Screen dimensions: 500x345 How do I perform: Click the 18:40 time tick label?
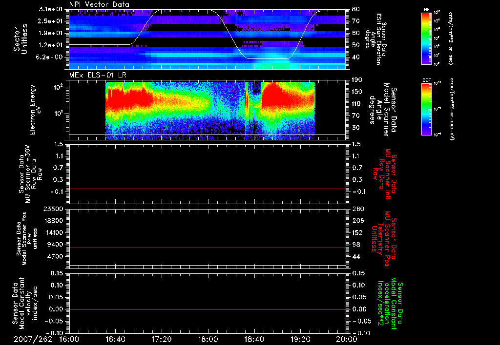[254, 339]
